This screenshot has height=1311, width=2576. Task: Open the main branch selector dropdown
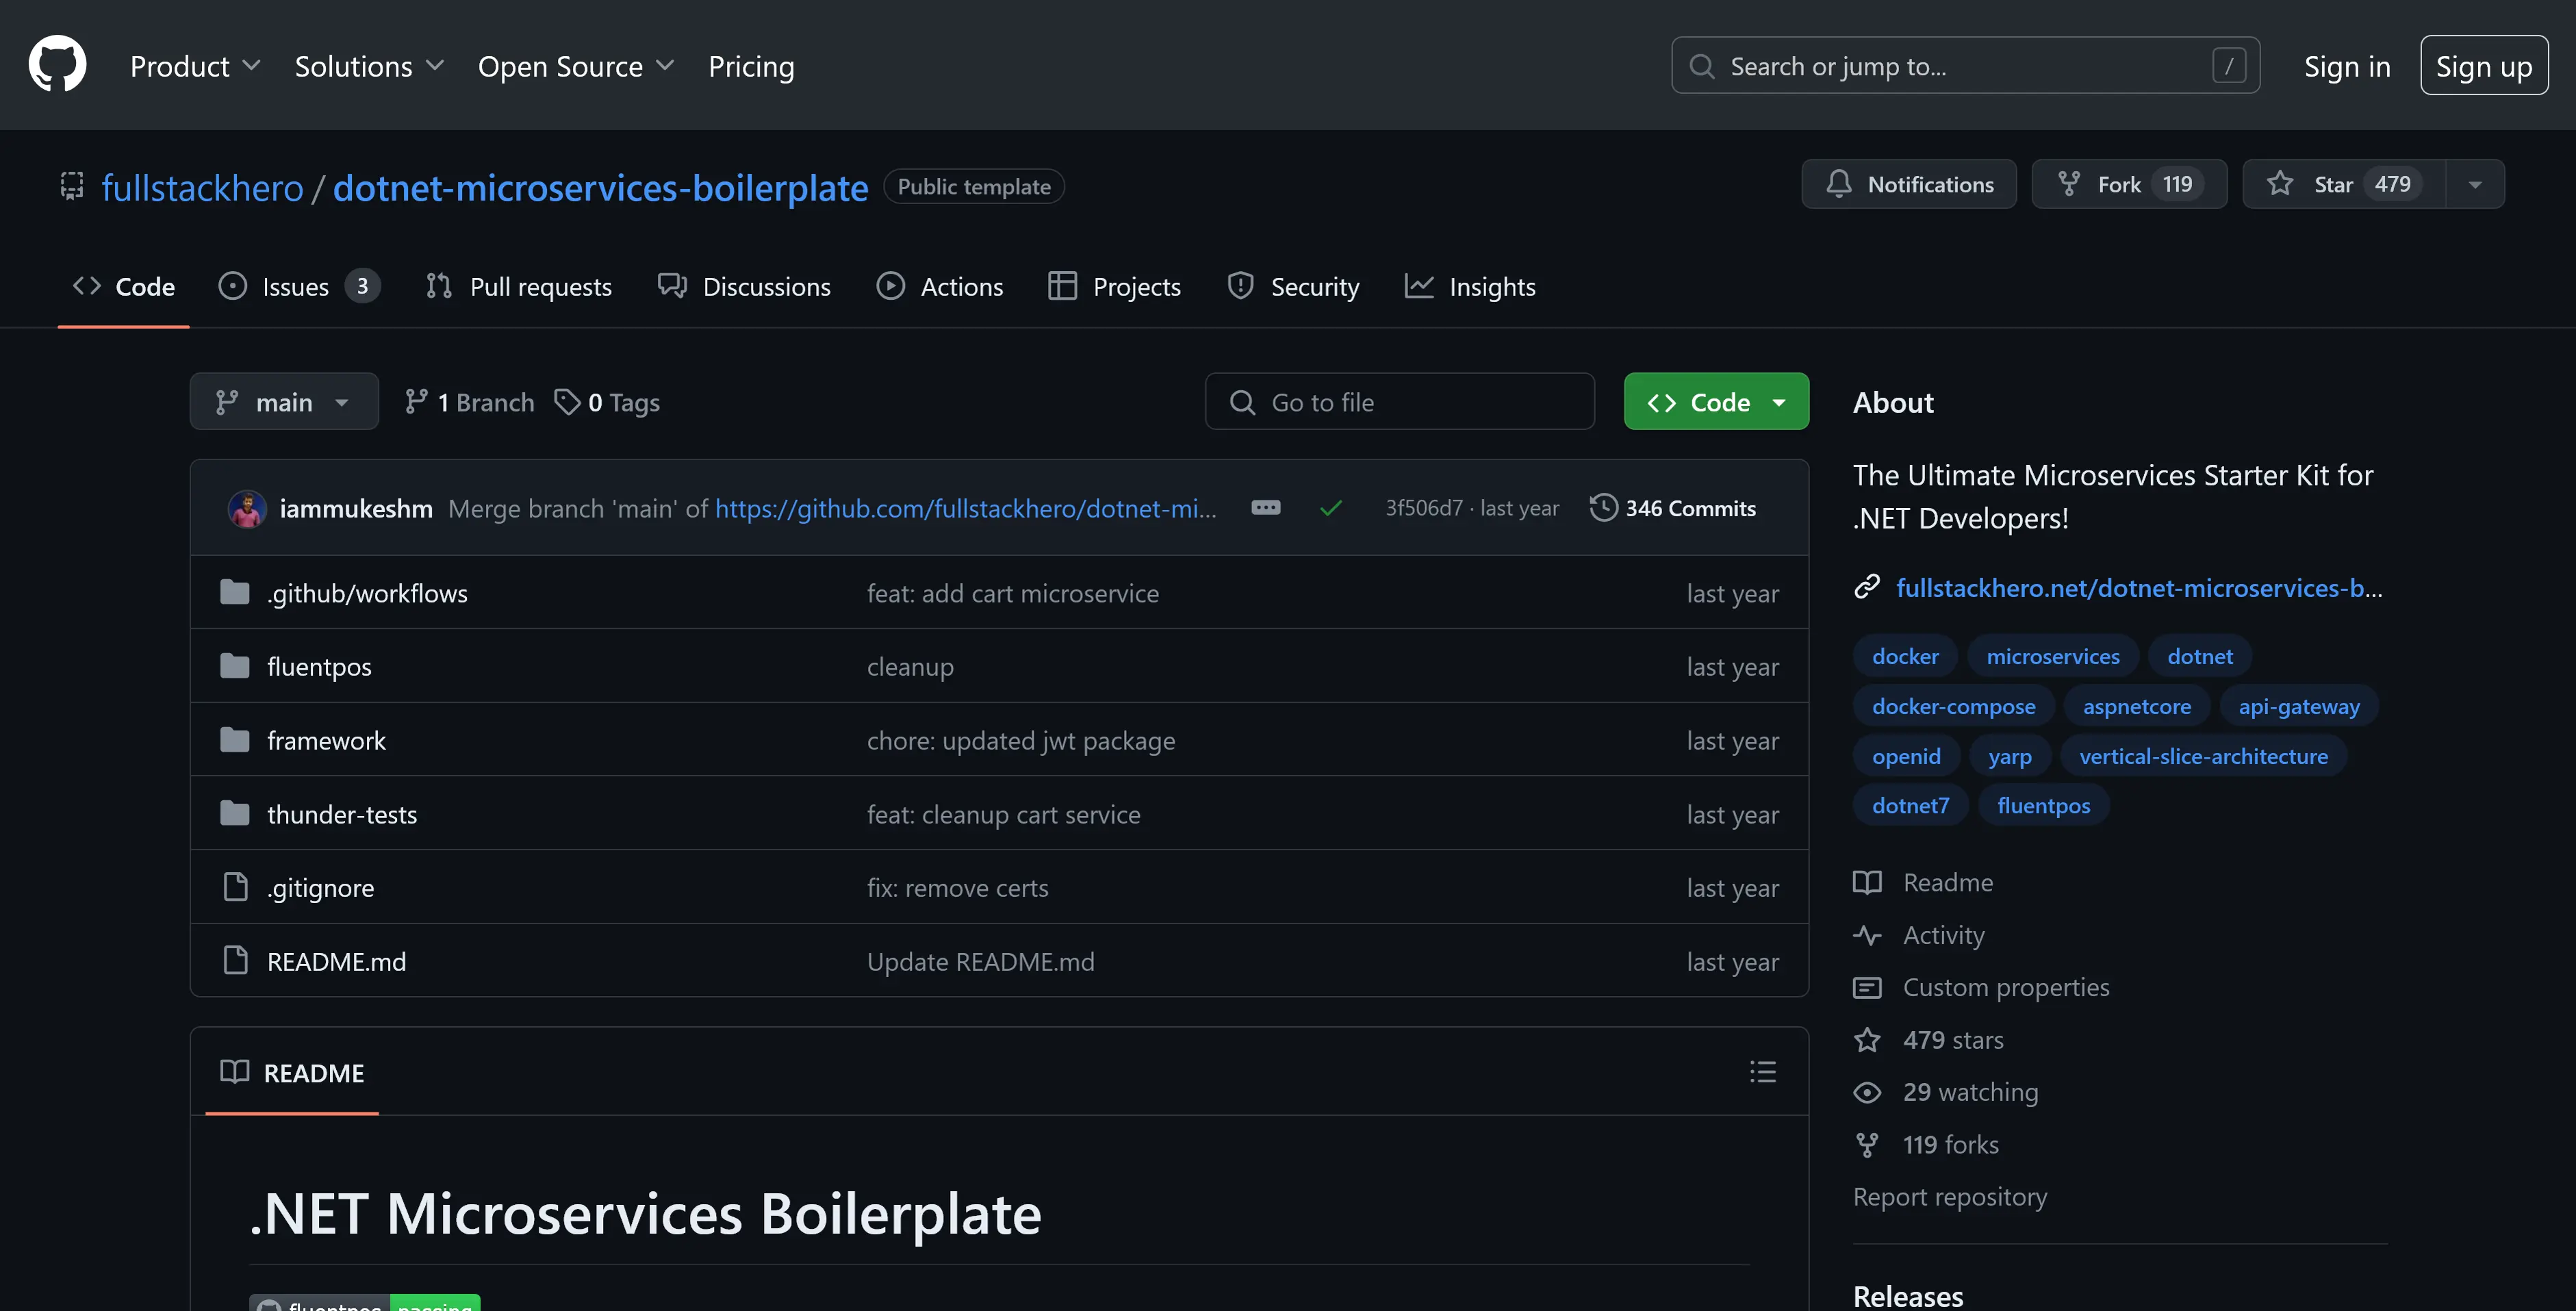284,402
